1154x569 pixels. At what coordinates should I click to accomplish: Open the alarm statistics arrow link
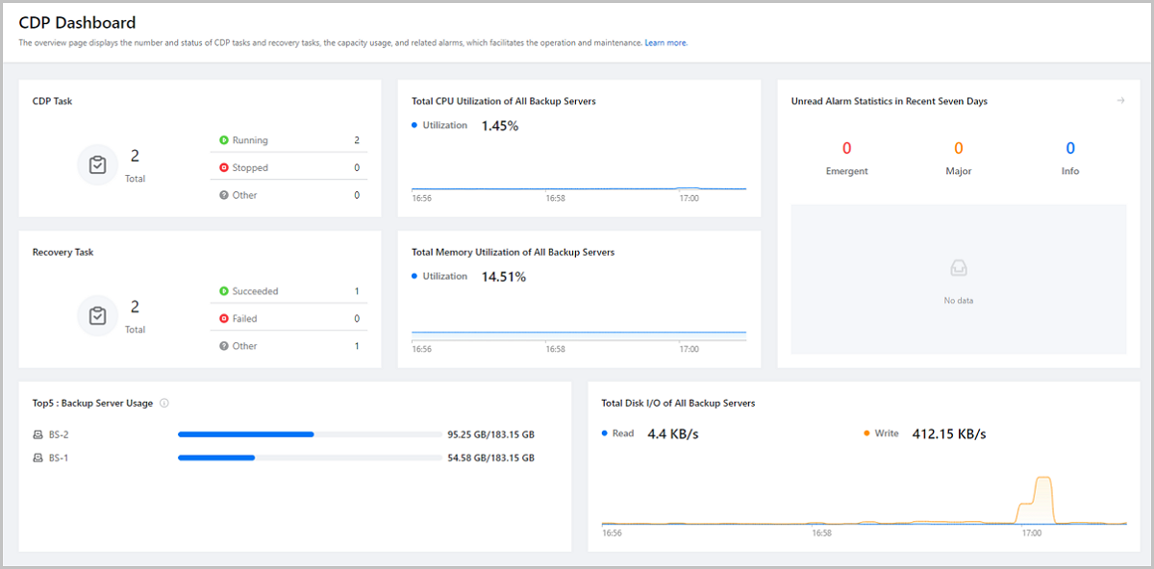(1120, 101)
